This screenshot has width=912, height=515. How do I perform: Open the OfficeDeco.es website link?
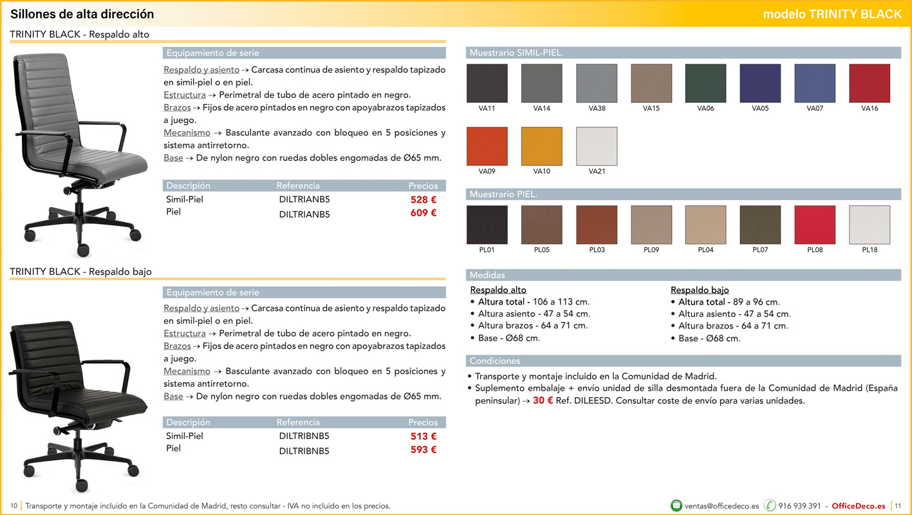pyautogui.click(x=859, y=506)
